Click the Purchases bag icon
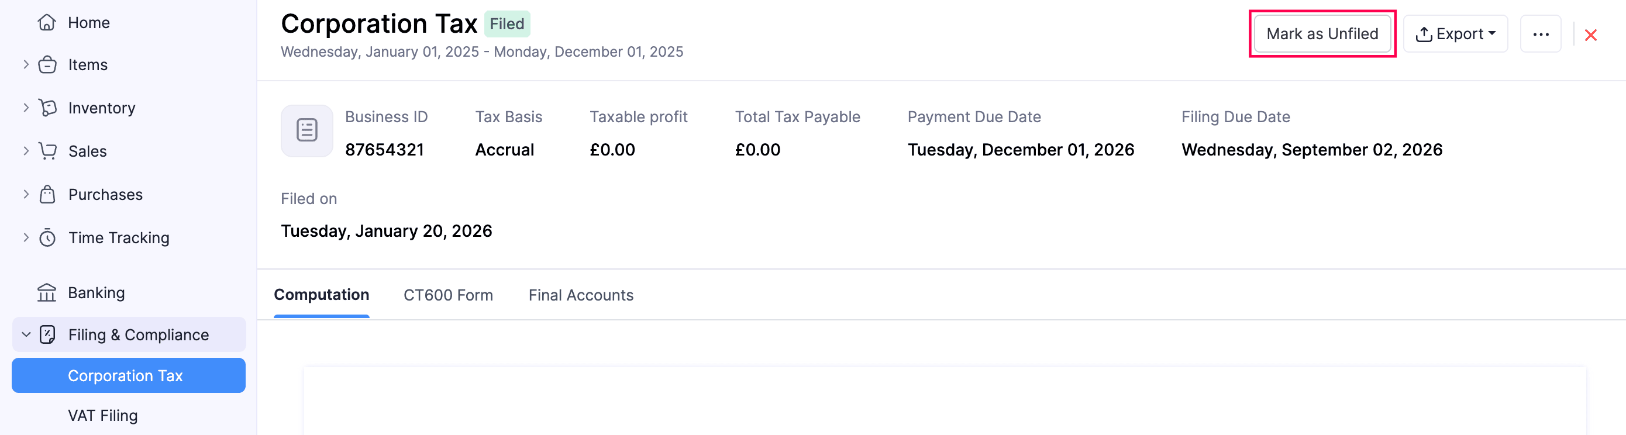The image size is (1626, 435). (47, 195)
